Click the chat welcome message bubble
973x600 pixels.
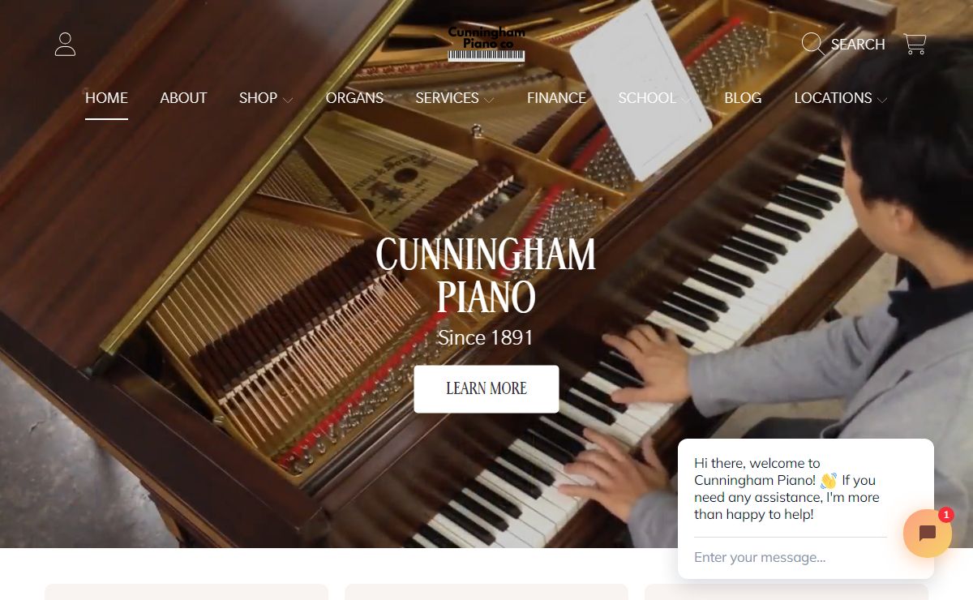pyautogui.click(x=790, y=489)
